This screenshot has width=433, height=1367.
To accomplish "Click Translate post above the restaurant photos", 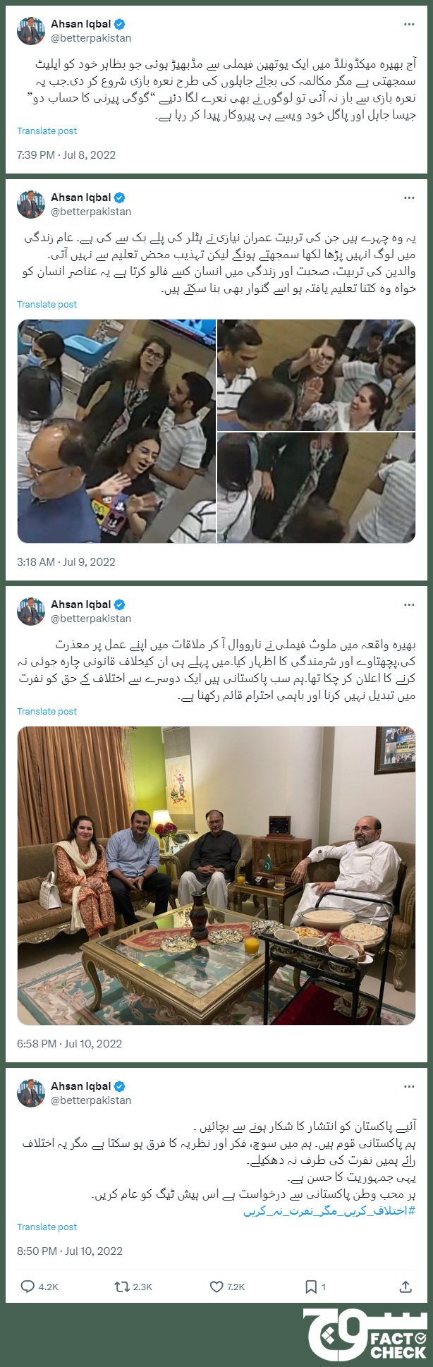I will (x=47, y=304).
